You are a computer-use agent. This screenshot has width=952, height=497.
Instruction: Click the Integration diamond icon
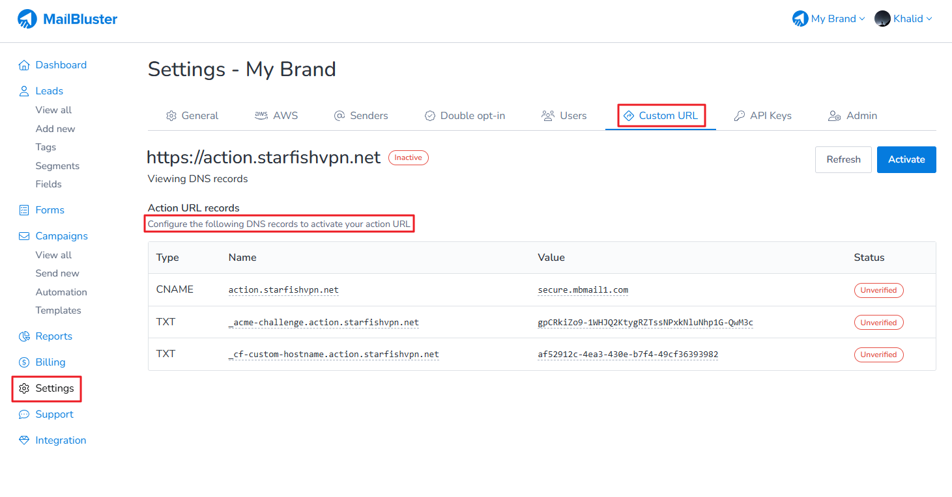pos(24,440)
